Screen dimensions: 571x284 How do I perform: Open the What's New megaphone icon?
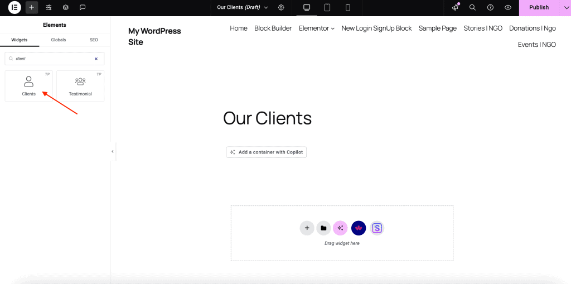pyautogui.click(x=456, y=8)
